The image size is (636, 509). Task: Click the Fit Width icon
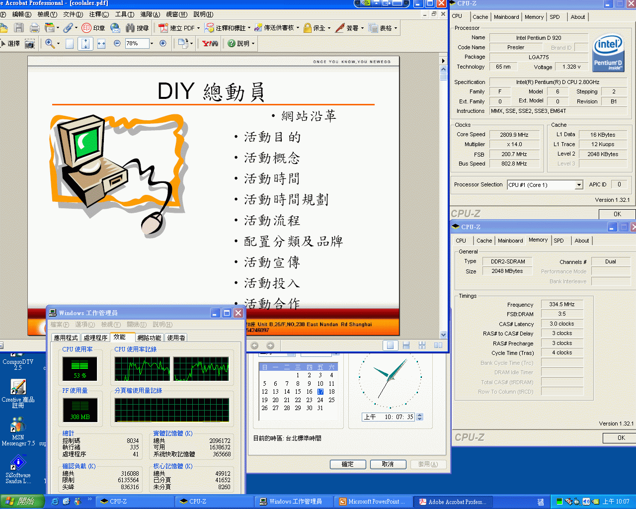pos(101,44)
